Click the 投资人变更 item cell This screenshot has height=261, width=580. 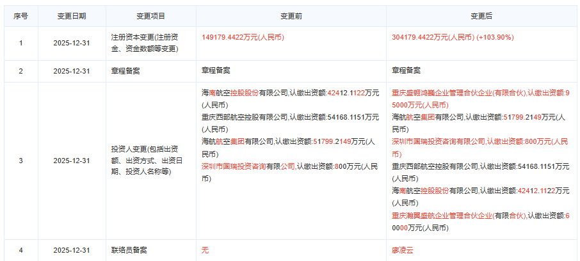(x=151, y=161)
